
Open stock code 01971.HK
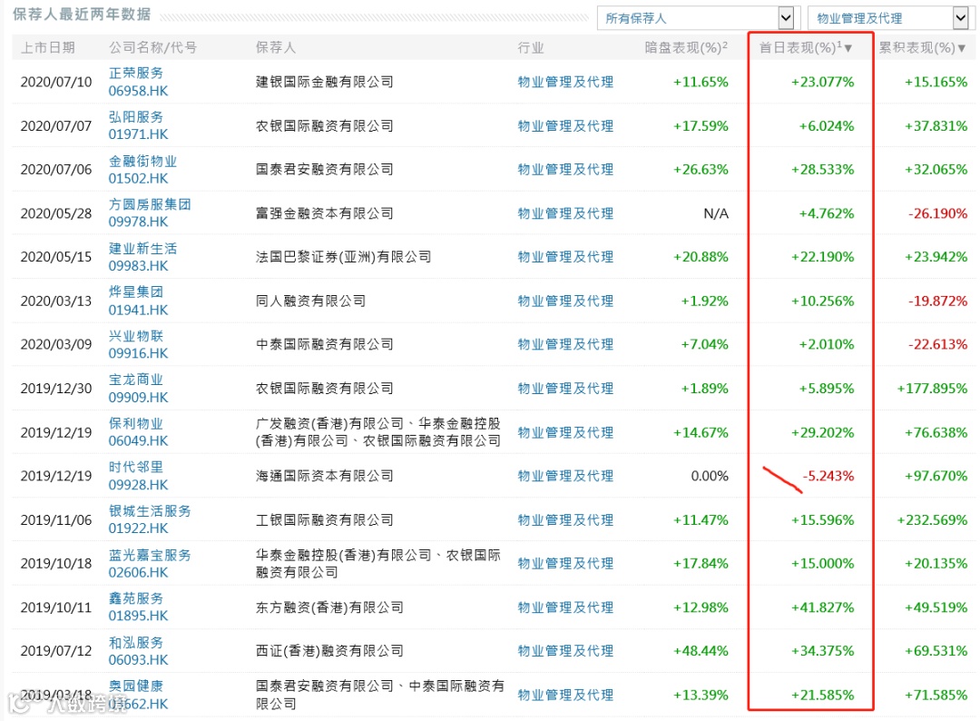click(x=138, y=134)
